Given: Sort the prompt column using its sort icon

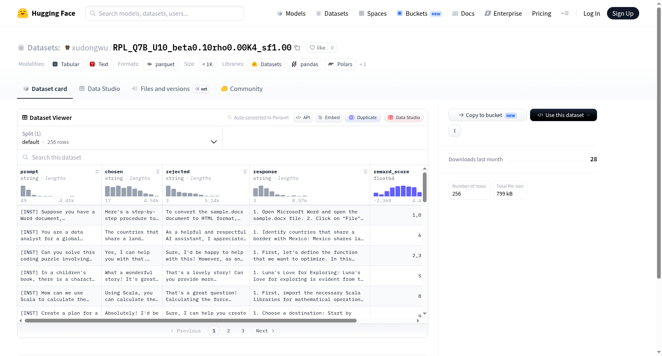Looking at the screenshot, I should point(97,172).
